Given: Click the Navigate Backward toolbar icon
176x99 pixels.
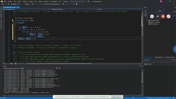Looking at the screenshot, I should pyautogui.click(x=2, y=4).
